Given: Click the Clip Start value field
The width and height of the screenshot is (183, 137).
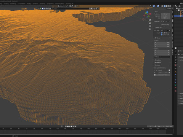Looking at the screenshot, I should [x=165, y=16].
